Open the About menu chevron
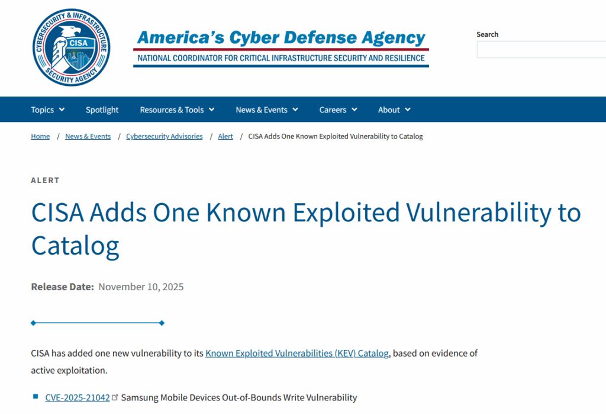 click(x=408, y=110)
